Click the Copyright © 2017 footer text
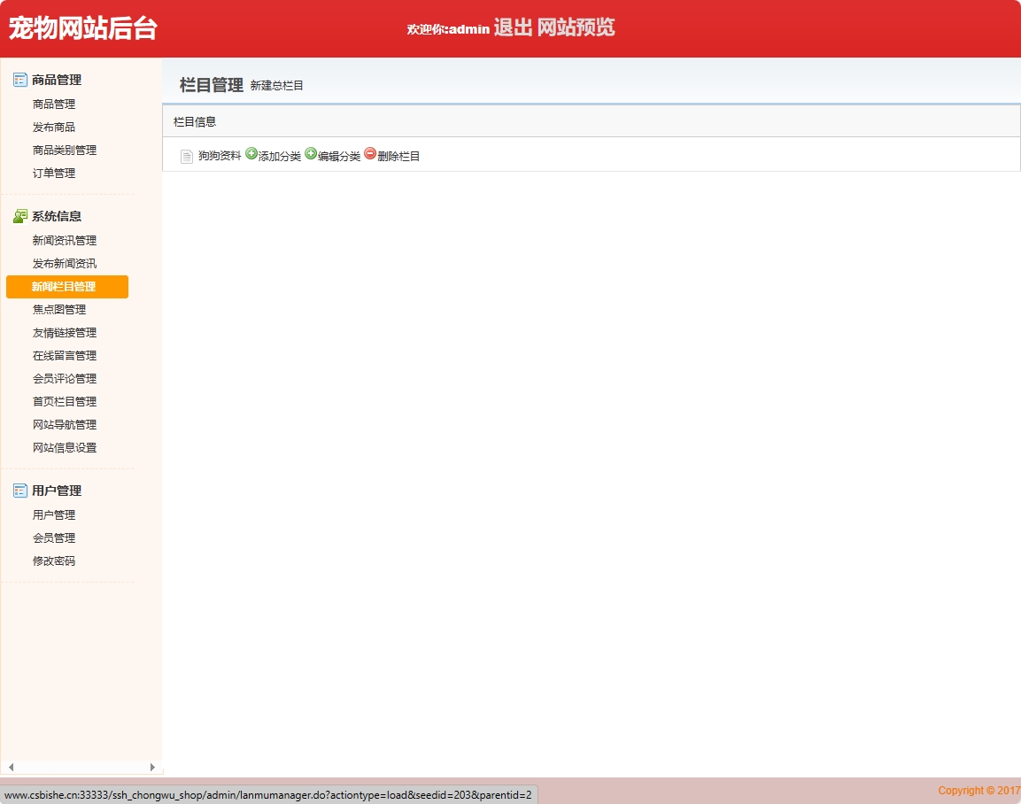The image size is (1021, 804). pos(979,791)
